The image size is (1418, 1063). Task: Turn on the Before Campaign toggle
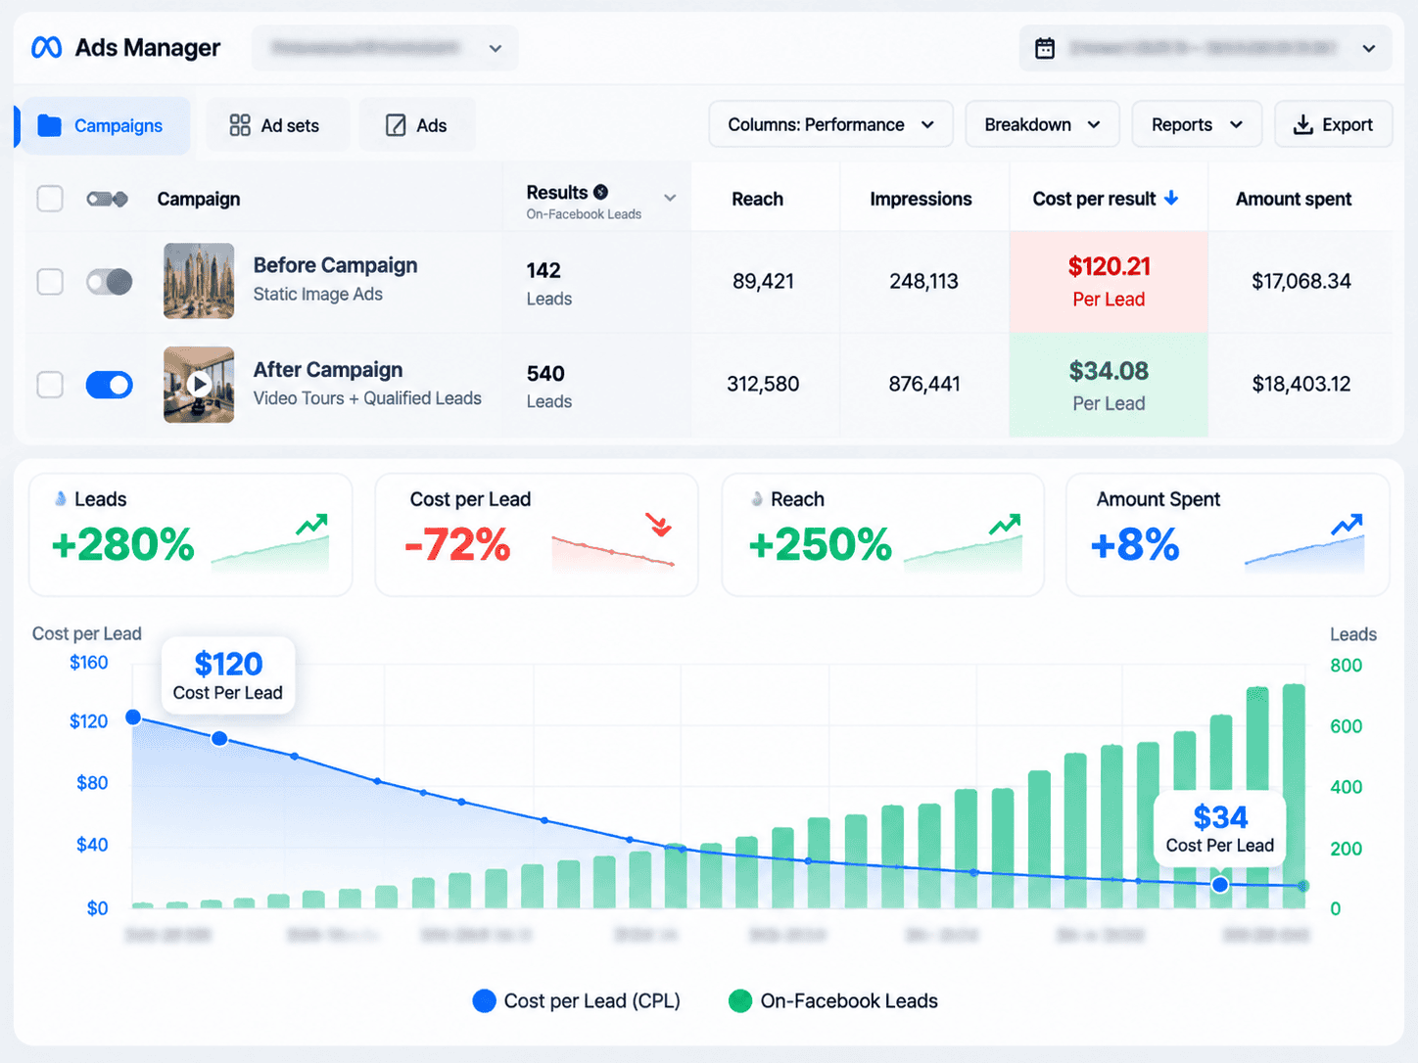click(109, 282)
